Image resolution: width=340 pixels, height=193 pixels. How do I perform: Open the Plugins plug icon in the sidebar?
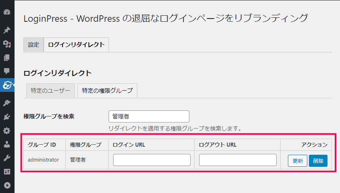7,117
